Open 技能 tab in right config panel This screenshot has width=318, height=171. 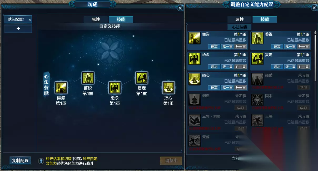click(x=265, y=19)
